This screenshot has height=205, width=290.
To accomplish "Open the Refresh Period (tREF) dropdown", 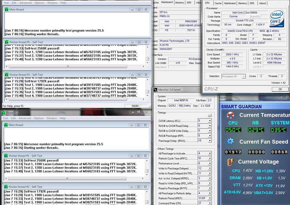I will 210,198.
